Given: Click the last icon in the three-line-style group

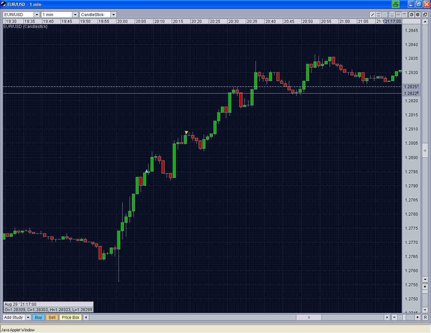Looking at the screenshot, I should tap(404, 15).
